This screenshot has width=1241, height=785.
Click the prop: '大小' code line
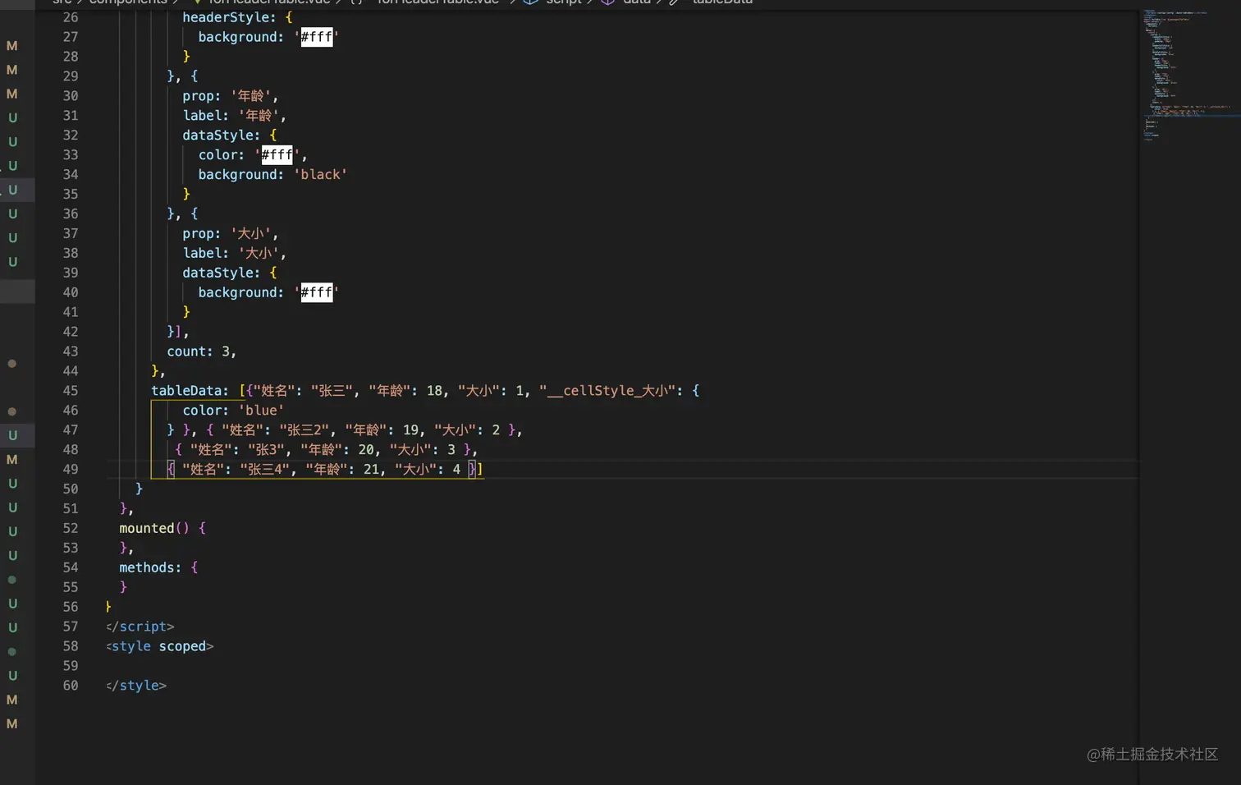pyautogui.click(x=230, y=234)
